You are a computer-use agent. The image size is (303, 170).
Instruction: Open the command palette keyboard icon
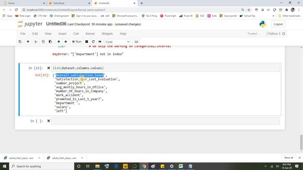(136, 42)
